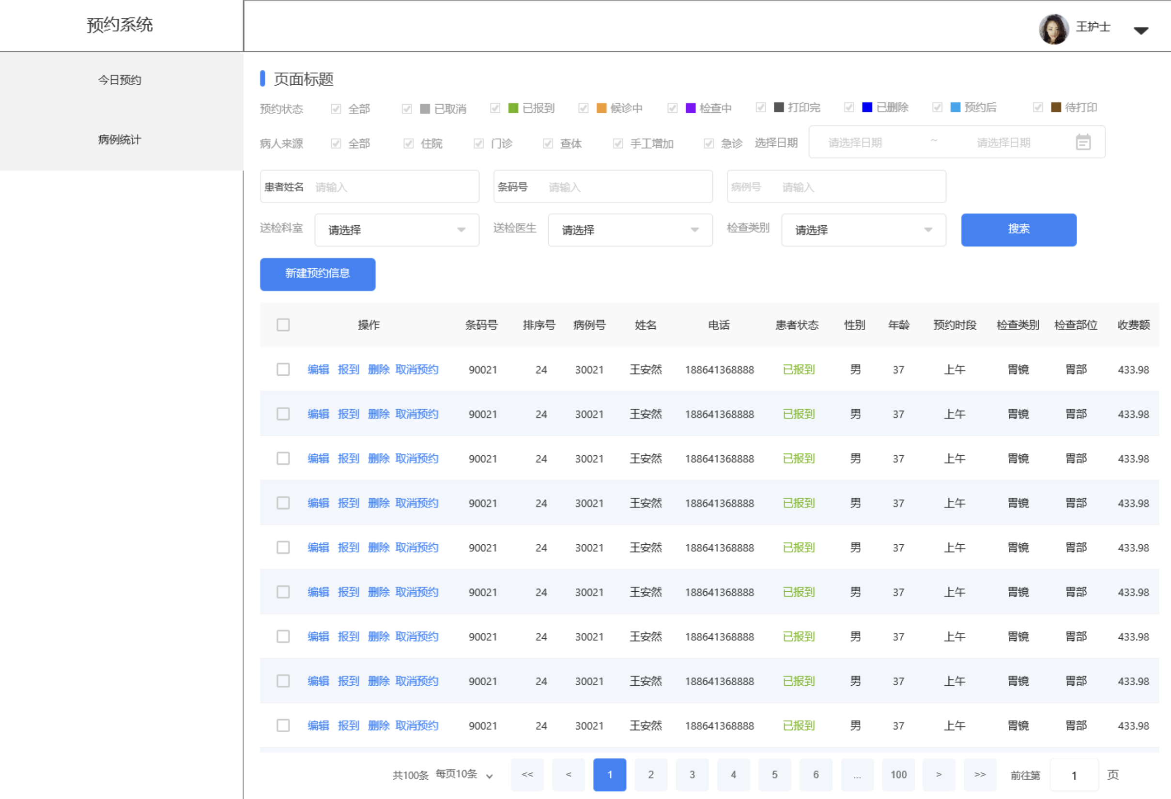Expand the user menu arrow beside 王护士

click(x=1141, y=31)
